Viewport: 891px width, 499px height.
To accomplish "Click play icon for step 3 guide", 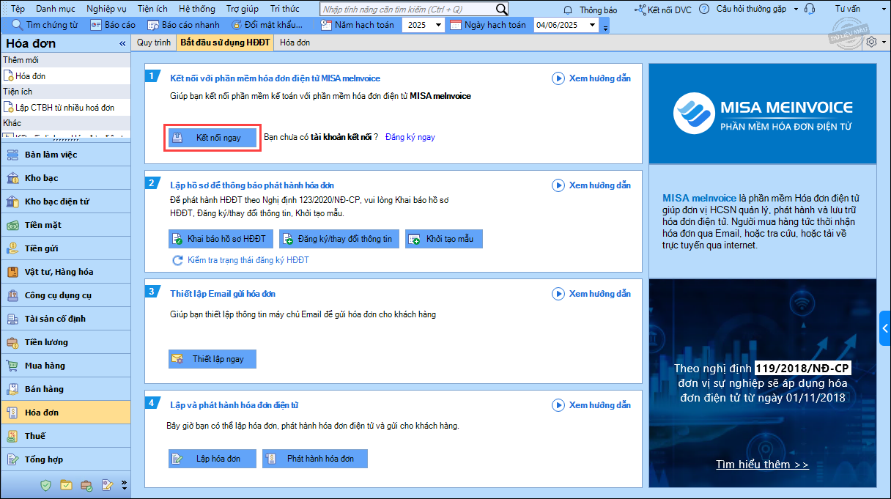I will (x=558, y=293).
